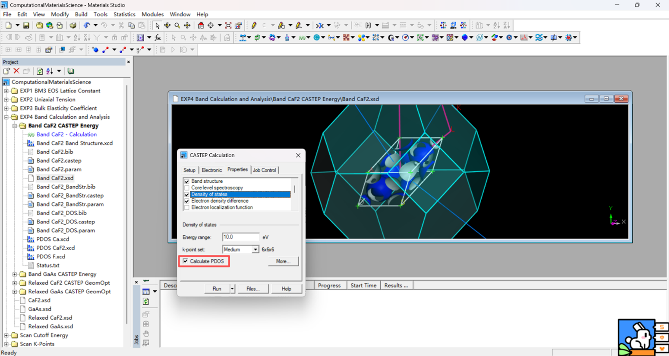The width and height of the screenshot is (669, 356).
Task: Click the green book icon in Project panel
Action: click(71, 71)
